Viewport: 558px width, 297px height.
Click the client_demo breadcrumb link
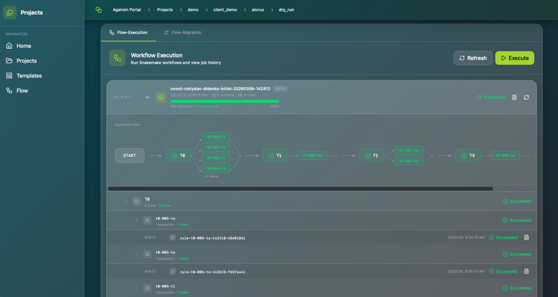point(225,10)
